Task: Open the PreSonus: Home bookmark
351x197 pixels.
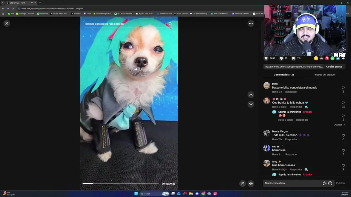Action: 164,13
